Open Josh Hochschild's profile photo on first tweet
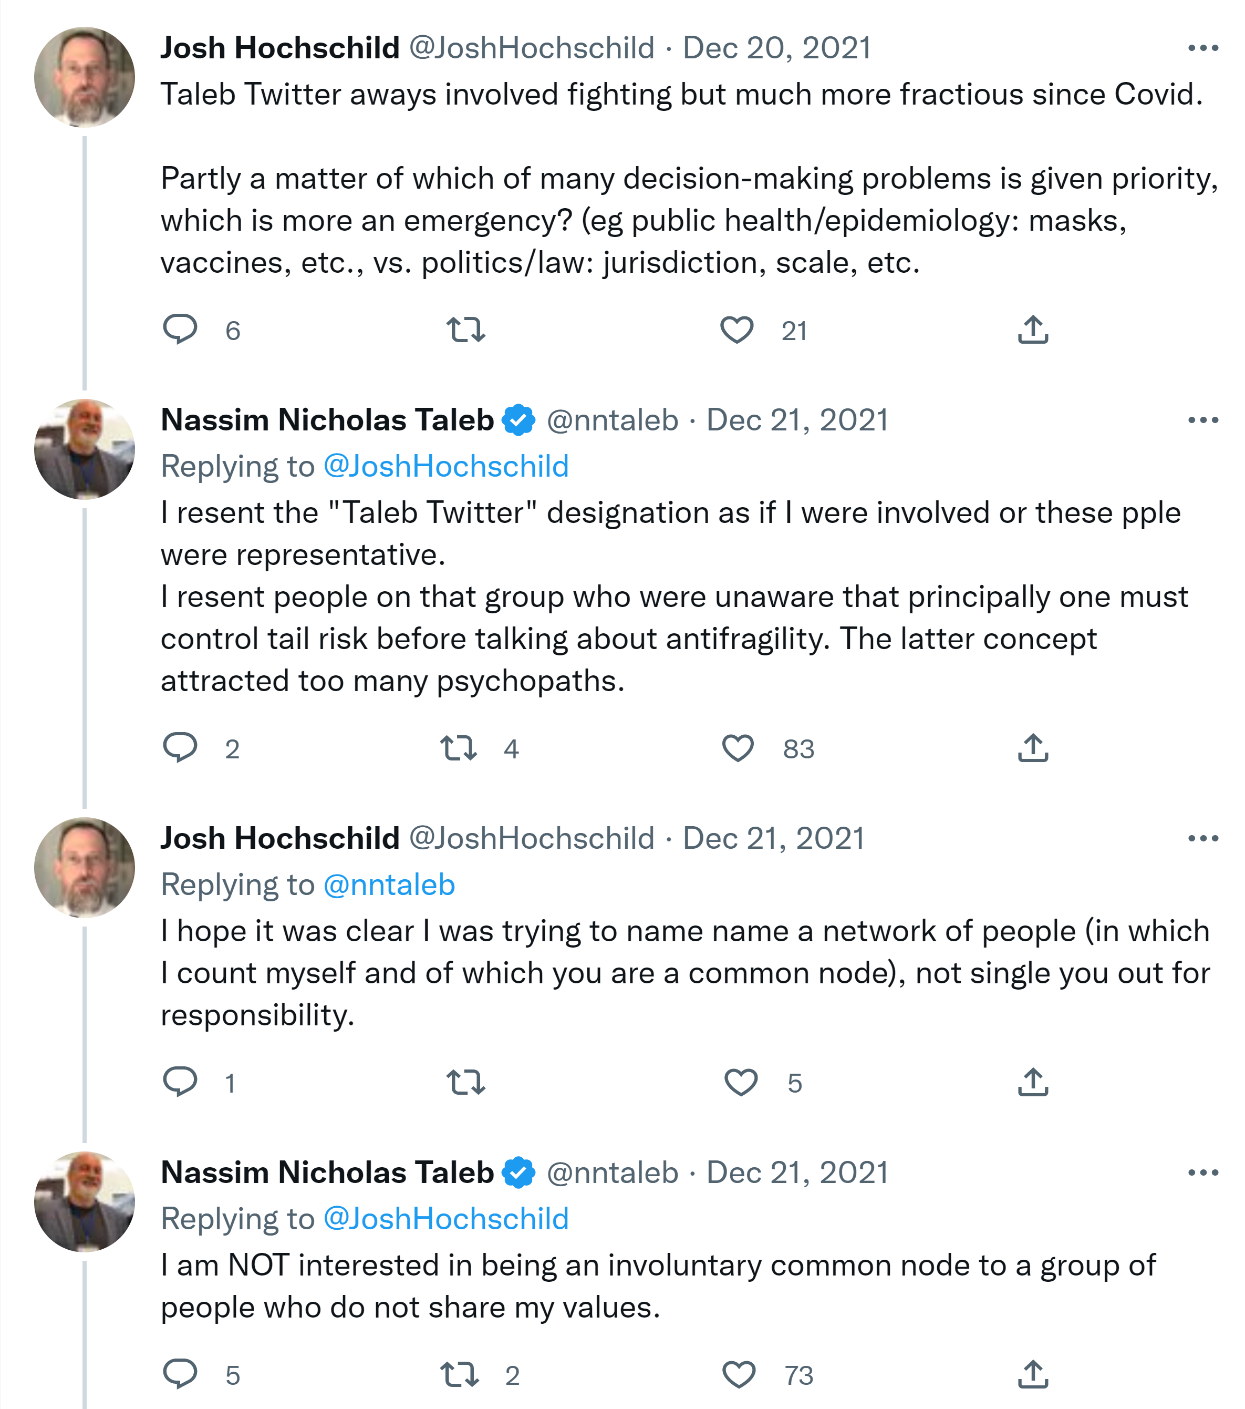Screen dimensions: 1245x1409 coord(85,77)
